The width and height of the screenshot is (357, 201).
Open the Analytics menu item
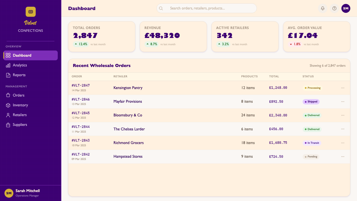point(30,65)
